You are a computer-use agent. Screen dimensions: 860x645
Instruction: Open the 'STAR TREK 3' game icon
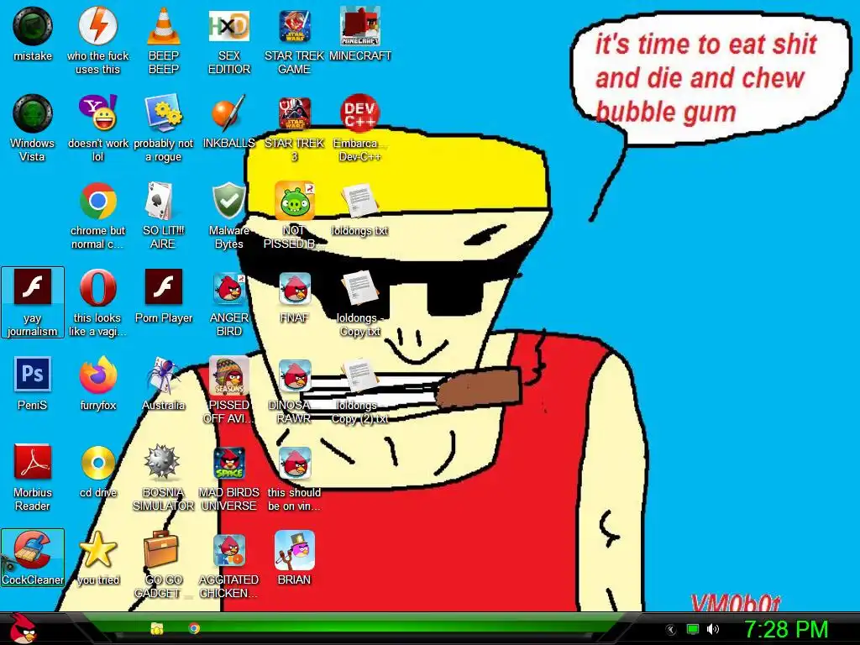point(295,113)
